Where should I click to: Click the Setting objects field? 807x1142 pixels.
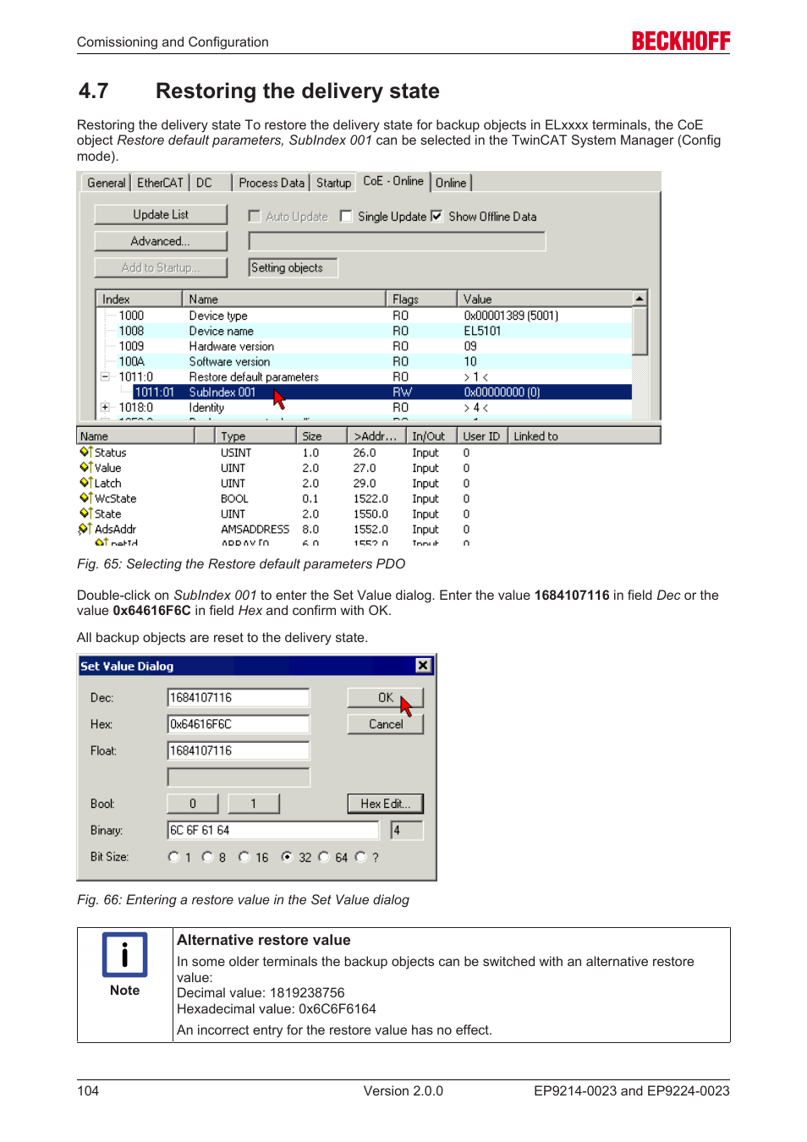293,267
